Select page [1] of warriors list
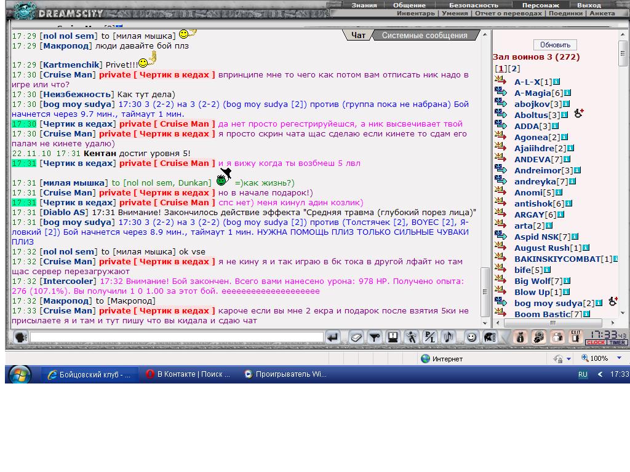 click(501, 69)
